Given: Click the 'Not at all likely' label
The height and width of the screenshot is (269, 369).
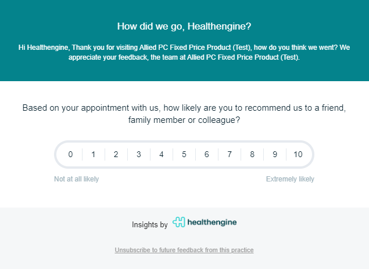Looking at the screenshot, I should (76, 179).
